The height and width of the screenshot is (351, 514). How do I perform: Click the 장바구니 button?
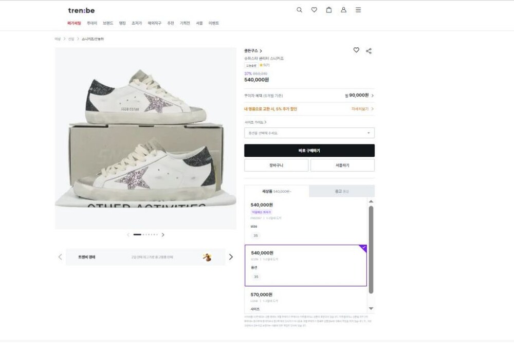(276, 165)
